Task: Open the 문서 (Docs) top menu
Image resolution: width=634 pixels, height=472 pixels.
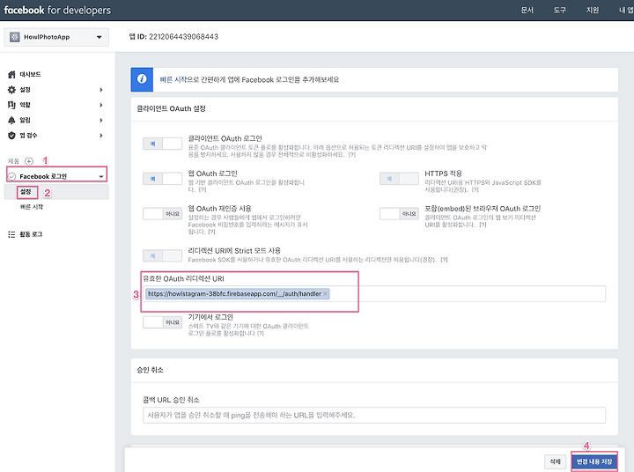Action: click(527, 10)
